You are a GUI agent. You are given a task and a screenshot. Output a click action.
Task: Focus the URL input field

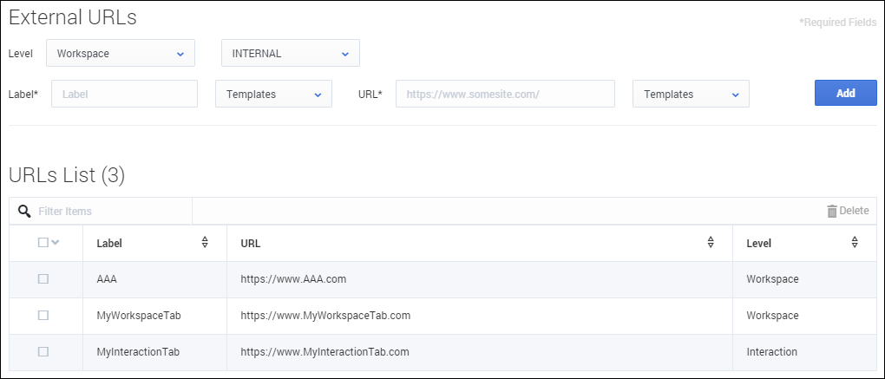click(505, 94)
